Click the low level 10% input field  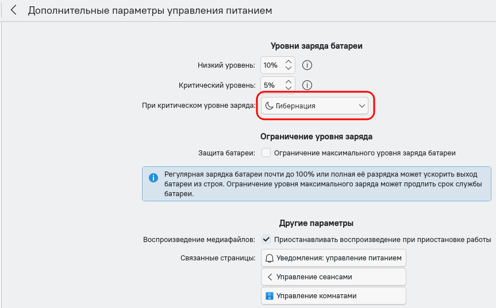[x=271, y=65]
